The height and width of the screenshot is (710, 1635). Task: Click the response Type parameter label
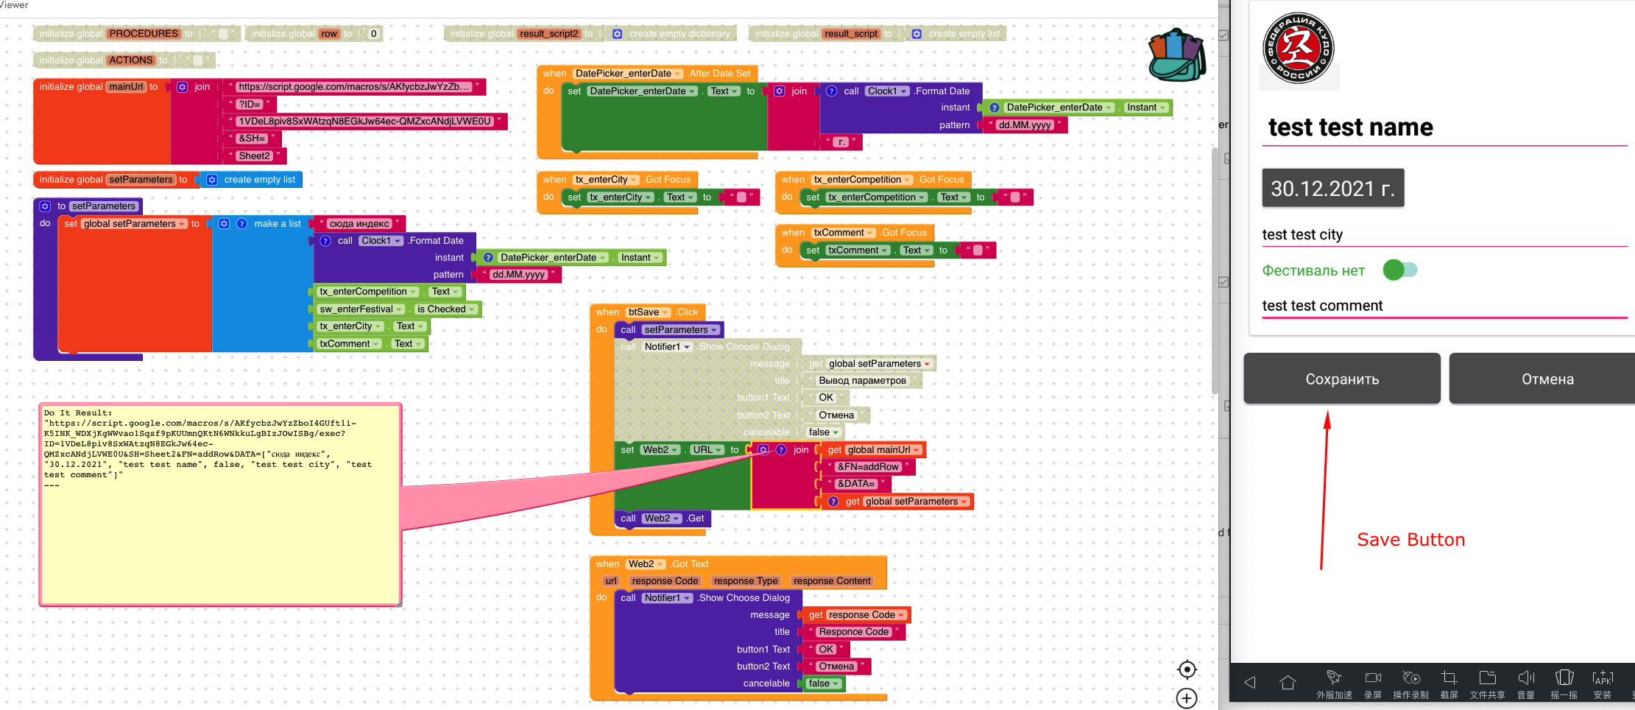click(746, 581)
